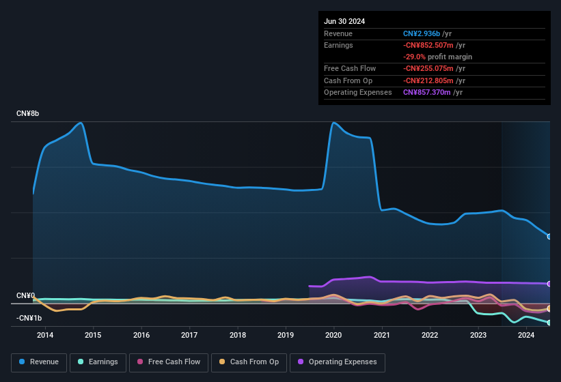Select the 2015 x-axis label
This screenshot has height=382, width=561.
click(93, 335)
